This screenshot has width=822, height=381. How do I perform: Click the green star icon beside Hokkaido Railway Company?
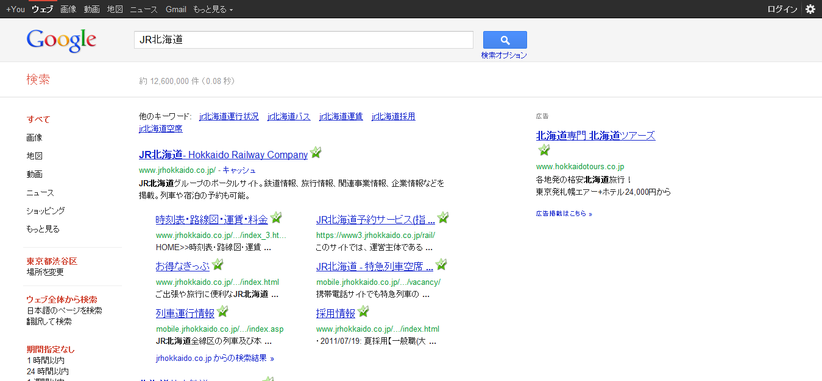pos(316,153)
